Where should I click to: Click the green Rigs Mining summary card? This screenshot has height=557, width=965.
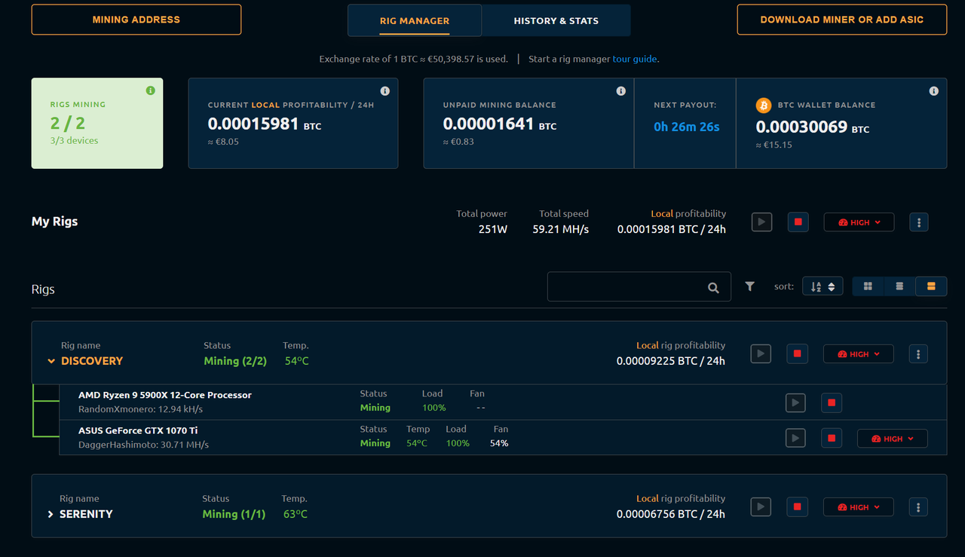[97, 123]
